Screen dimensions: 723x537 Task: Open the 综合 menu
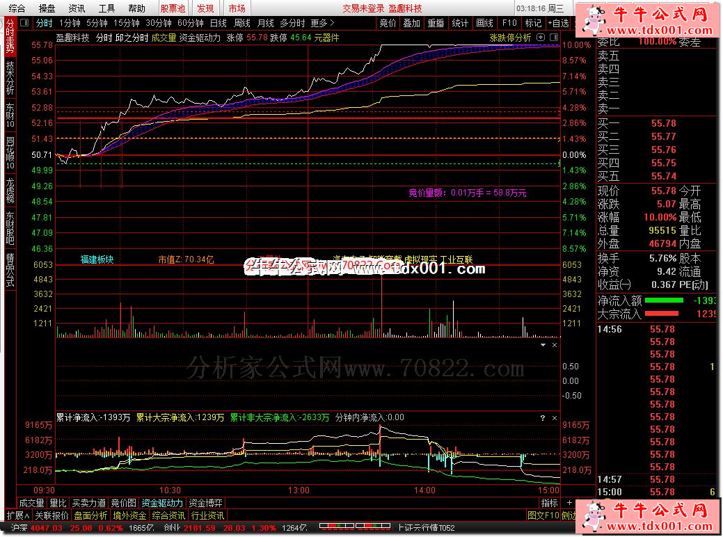(17, 8)
